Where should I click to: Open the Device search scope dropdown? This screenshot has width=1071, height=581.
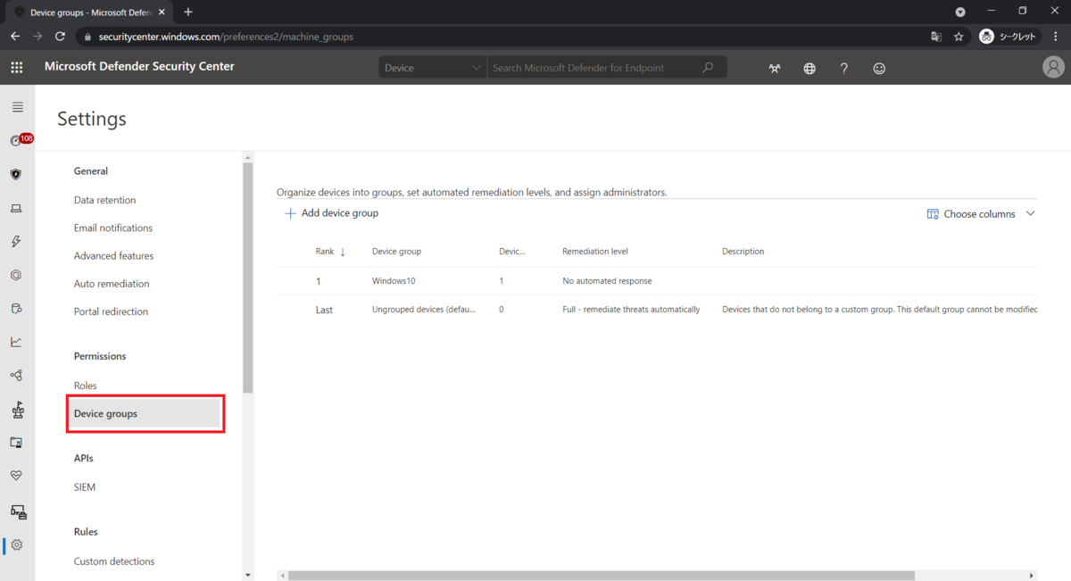(x=433, y=68)
